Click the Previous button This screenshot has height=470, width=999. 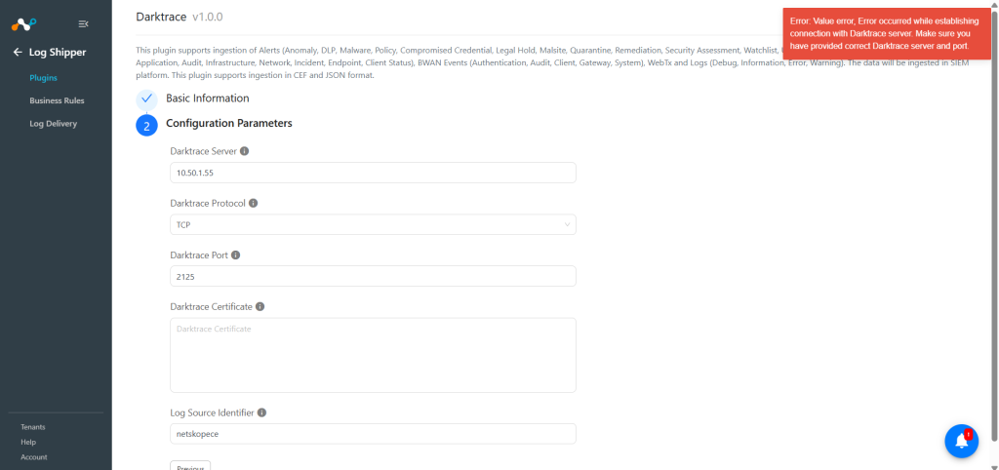click(x=190, y=465)
